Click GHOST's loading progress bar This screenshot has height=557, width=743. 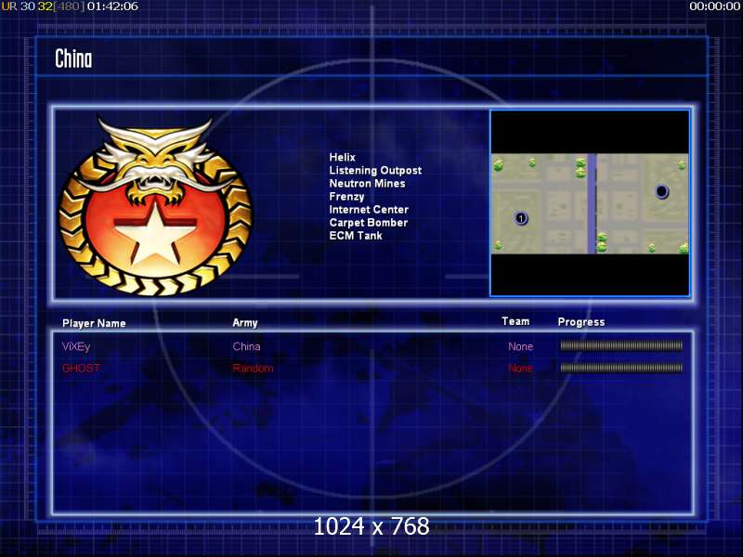tap(621, 368)
